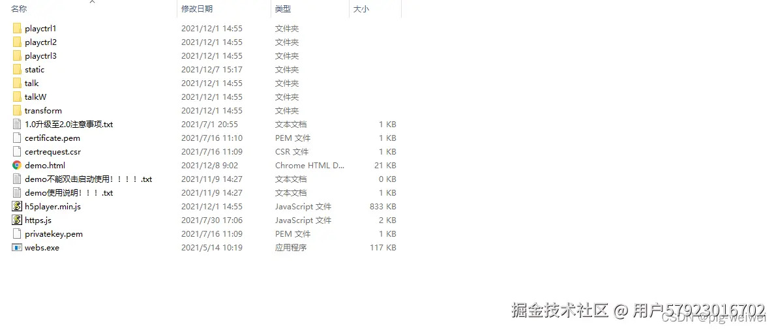The image size is (776, 330).
Task: Click JavaScript 文件 type of h5player.min.js
Action: click(x=303, y=206)
